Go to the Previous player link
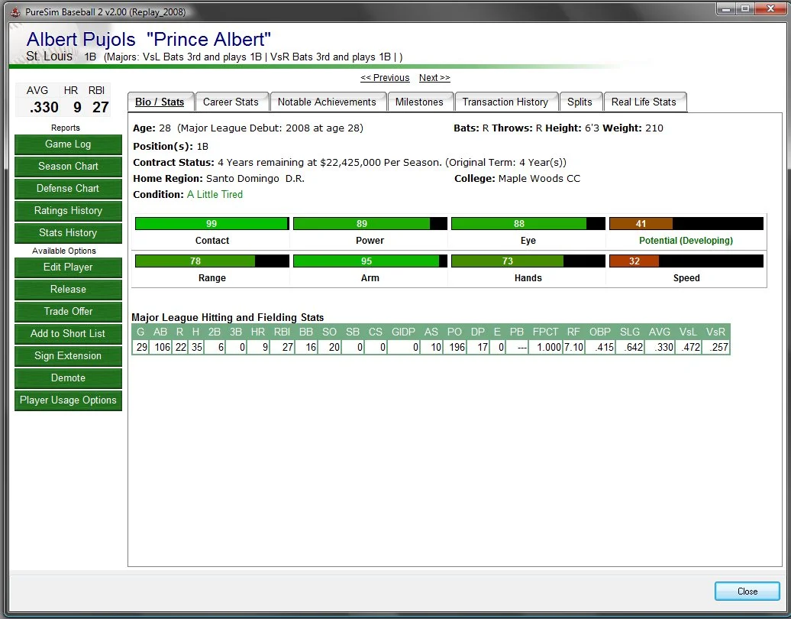 pos(385,78)
